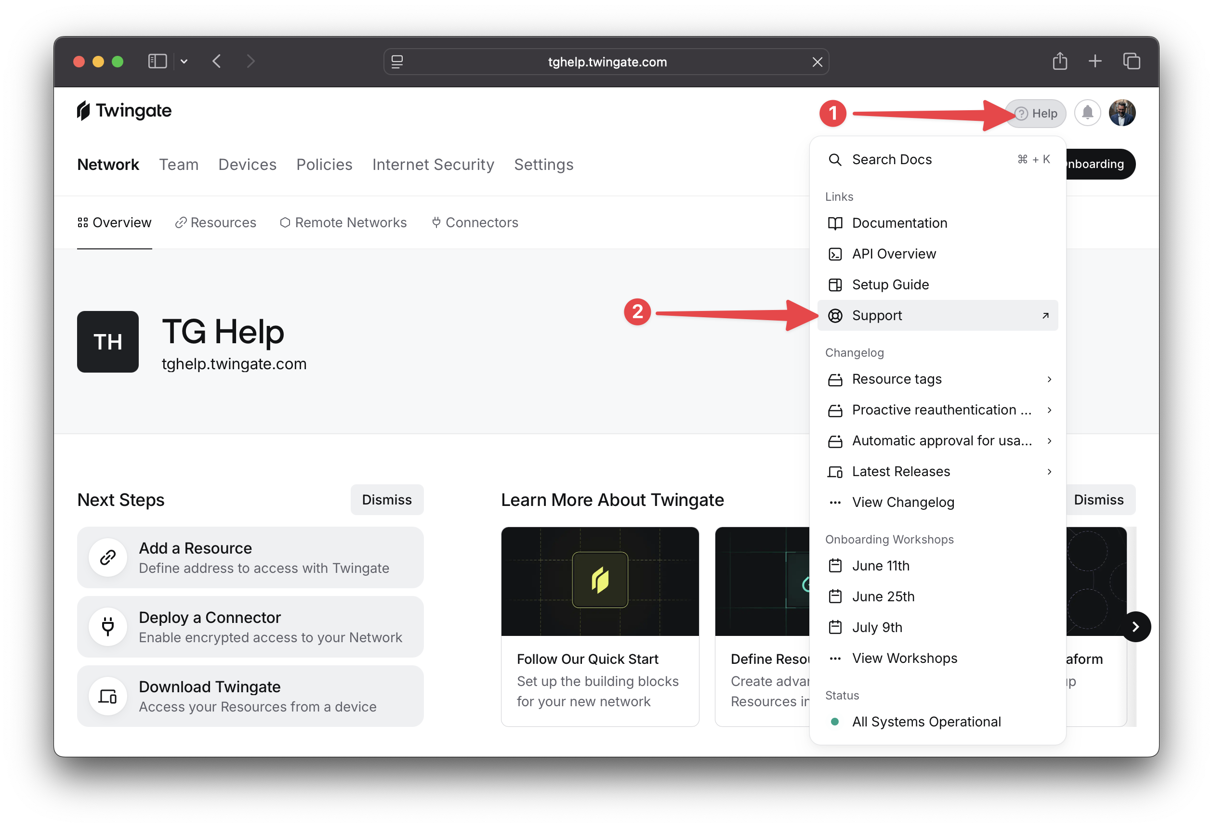This screenshot has width=1213, height=828.
Task: Expand the sidebar dropdown chevron
Action: (184, 62)
